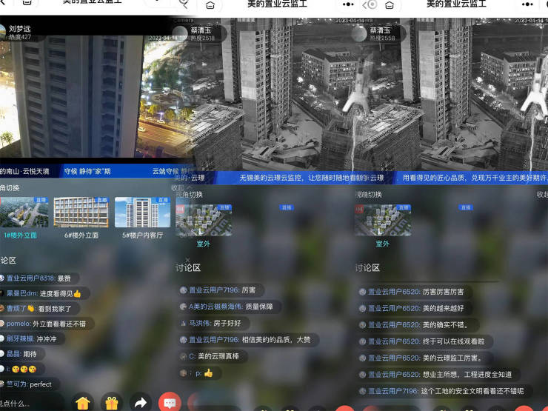Tap 的南山·云悦天境 project label
Image resolution: width=548 pixels, height=411 pixels.
click(x=24, y=171)
